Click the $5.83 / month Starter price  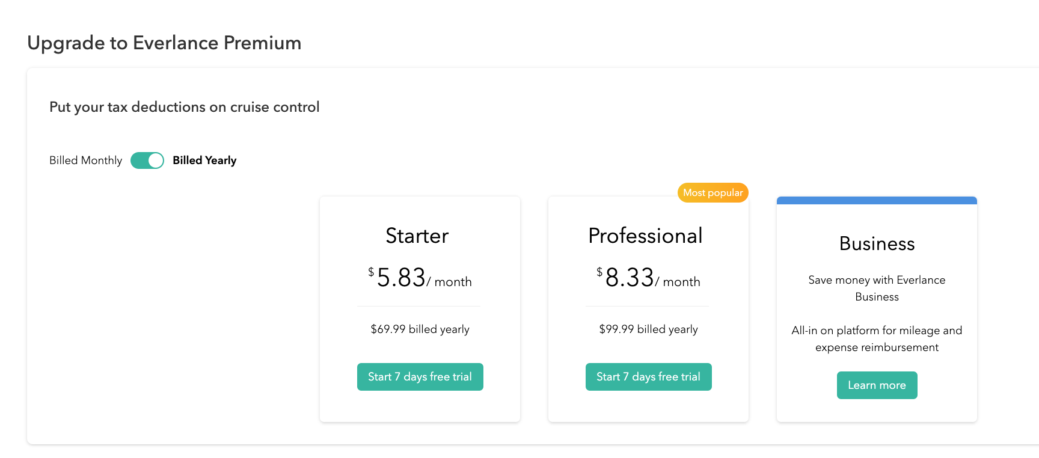point(420,278)
